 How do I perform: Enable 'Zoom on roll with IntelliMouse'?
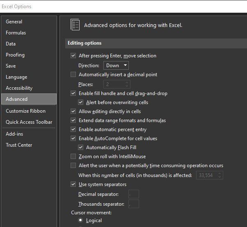[73, 157]
